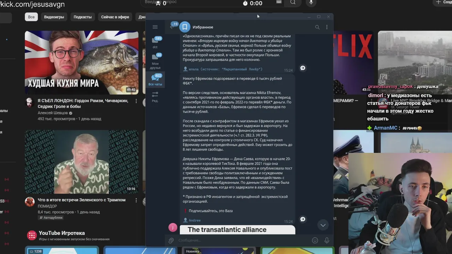Open the emoji smiley picker

[315, 240]
